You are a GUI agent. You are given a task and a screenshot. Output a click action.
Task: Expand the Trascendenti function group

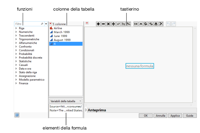click(16, 35)
